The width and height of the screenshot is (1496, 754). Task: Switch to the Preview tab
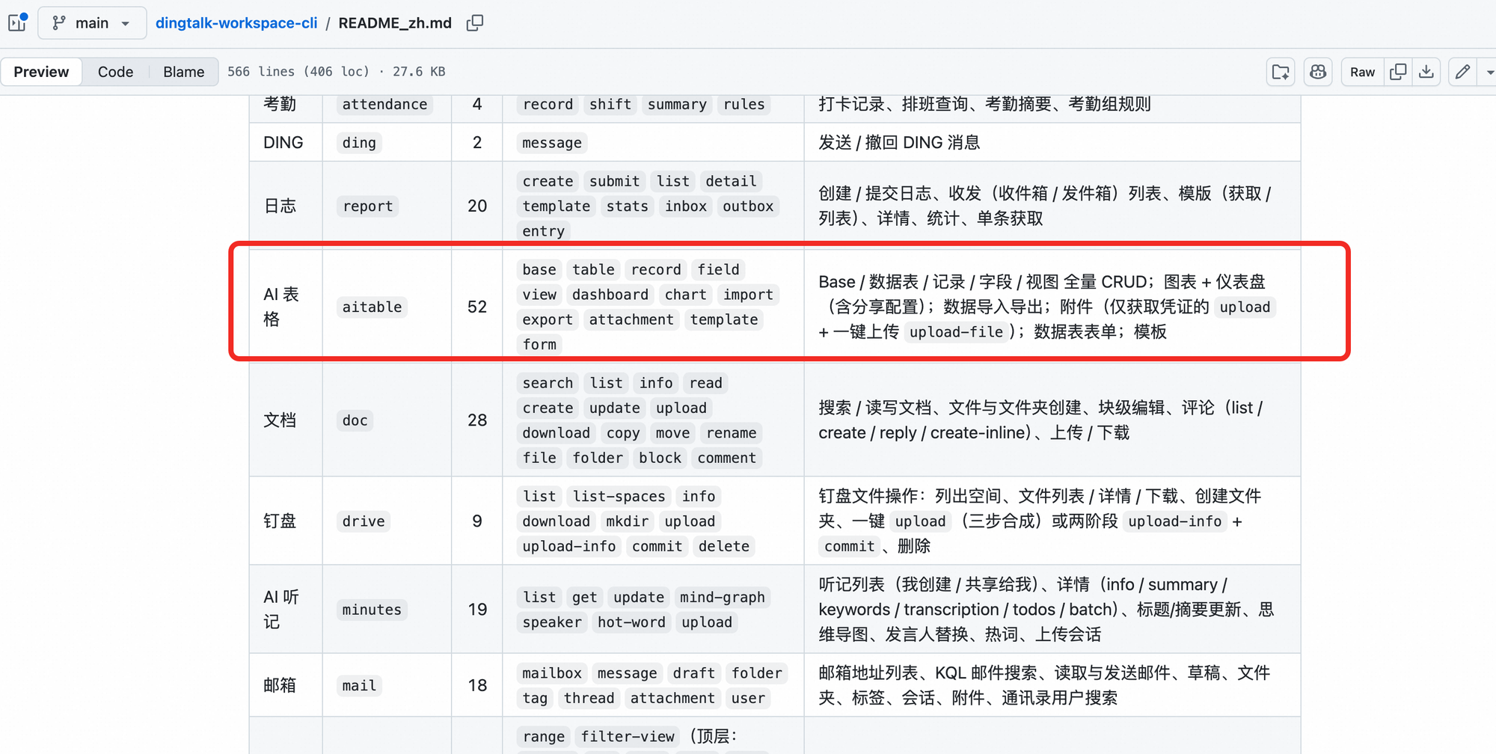[41, 72]
